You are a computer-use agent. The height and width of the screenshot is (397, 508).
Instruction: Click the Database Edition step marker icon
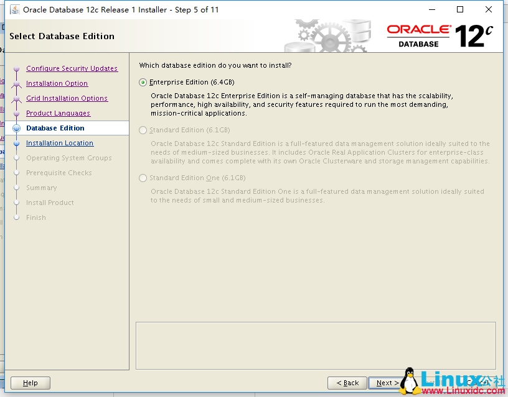tap(17, 128)
